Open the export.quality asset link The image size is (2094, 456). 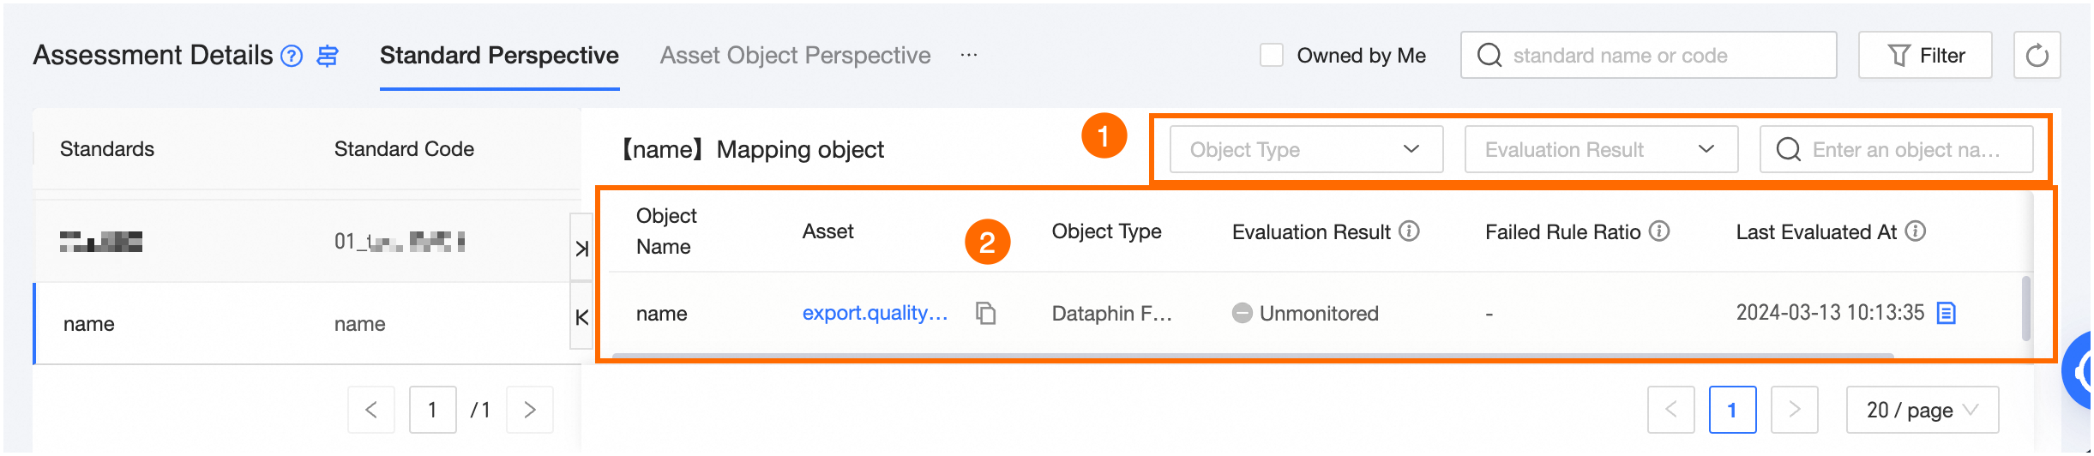pyautogui.click(x=875, y=314)
